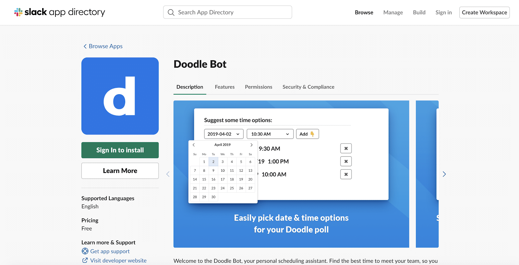Screen dimensions: 519x265
Task: Click the 'Welcome to the Doodle Bot' paragraph
Action: coord(306,261)
